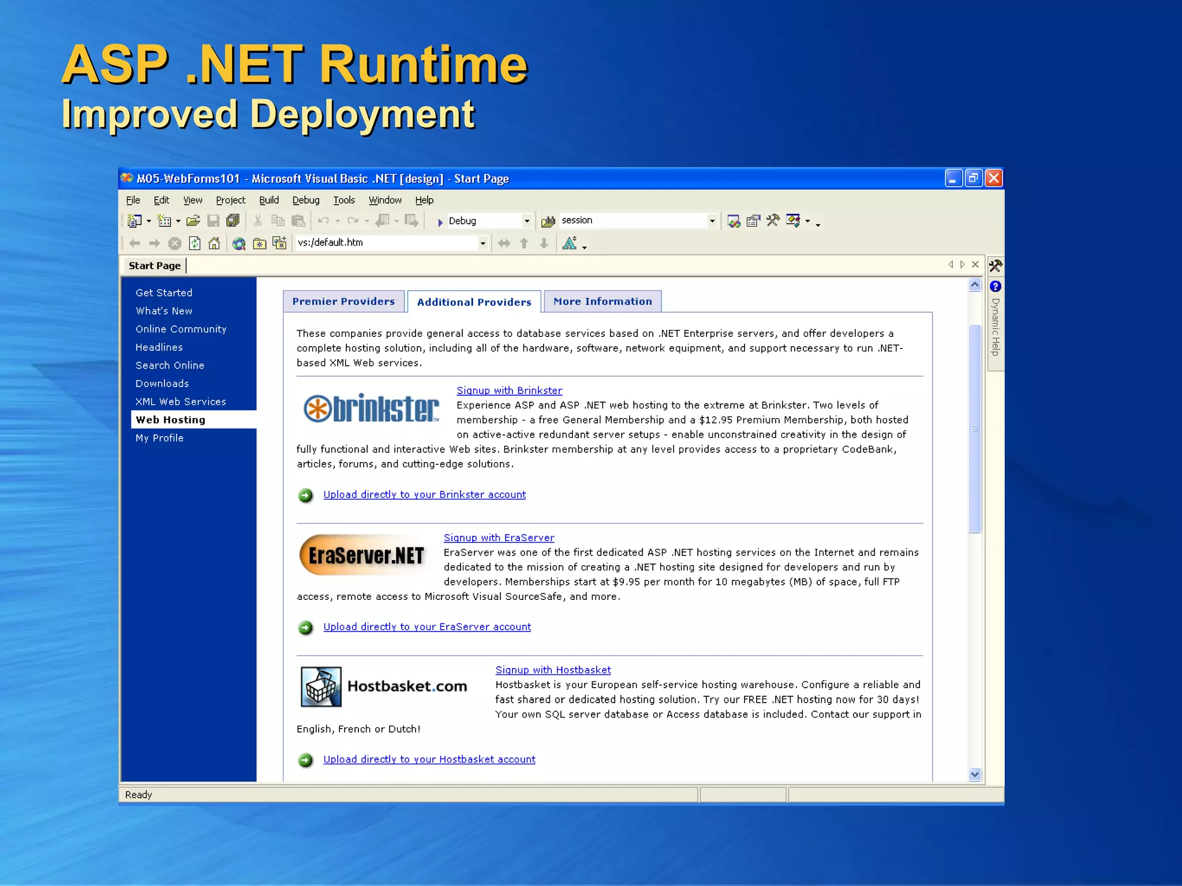
Task: Click 'Upload directly to your Brinkster account'
Action: point(424,494)
